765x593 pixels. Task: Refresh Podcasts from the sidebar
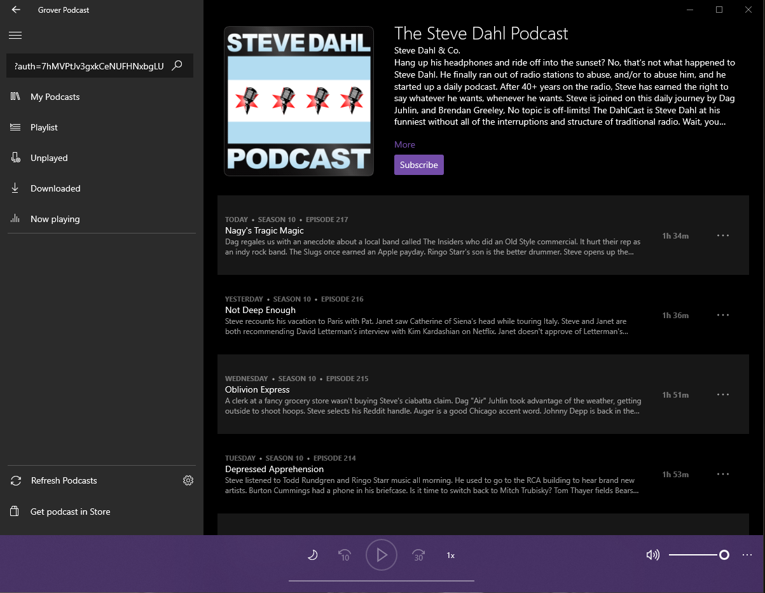(64, 480)
